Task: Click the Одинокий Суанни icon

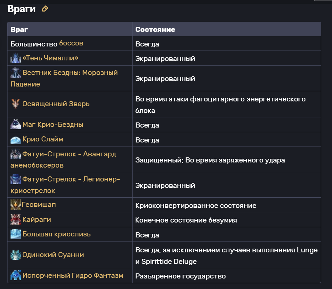Action: [16, 254]
